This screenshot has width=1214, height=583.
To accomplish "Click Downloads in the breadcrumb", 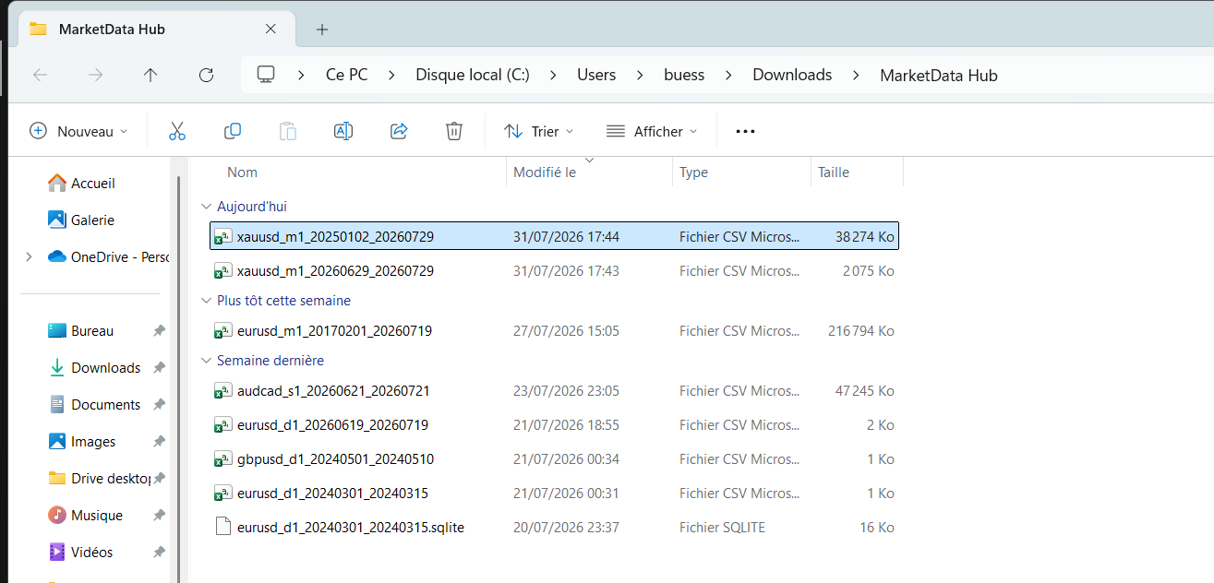I will coord(792,75).
